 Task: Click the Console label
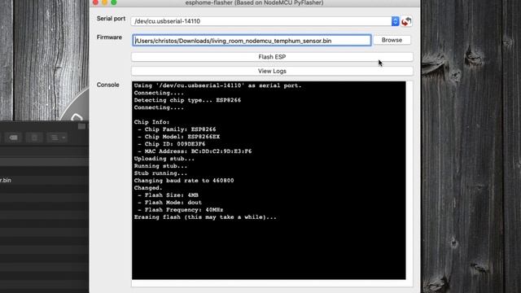coord(108,85)
